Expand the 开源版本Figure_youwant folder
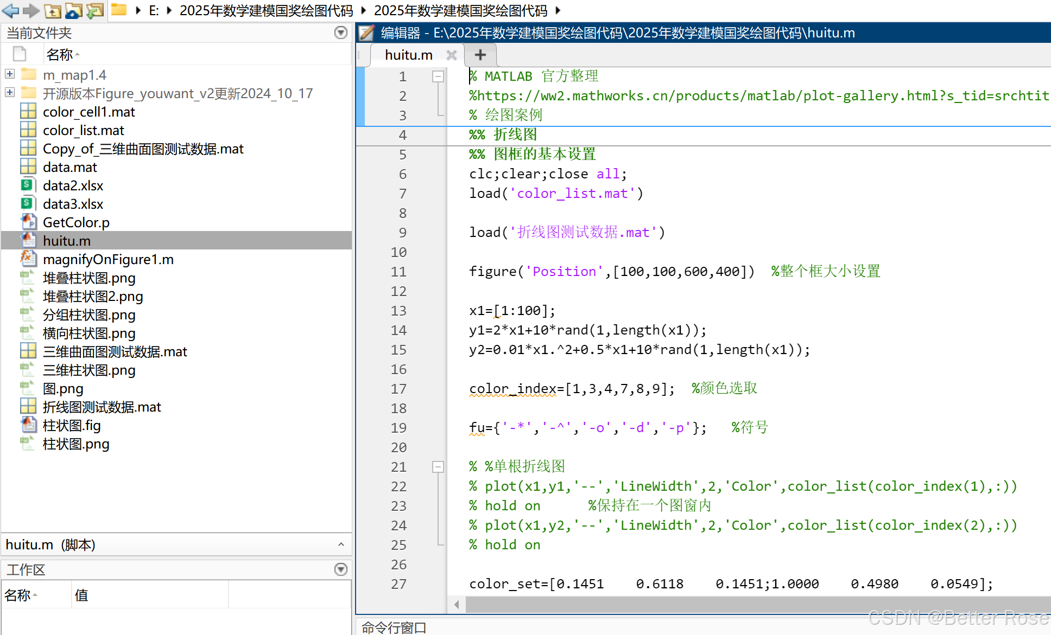The width and height of the screenshot is (1051, 635). point(10,92)
